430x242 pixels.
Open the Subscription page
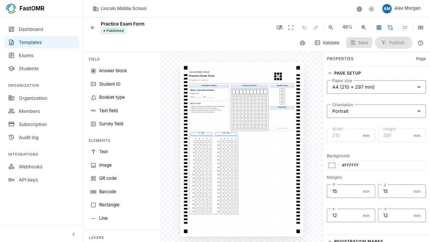pyautogui.click(x=41, y=124)
